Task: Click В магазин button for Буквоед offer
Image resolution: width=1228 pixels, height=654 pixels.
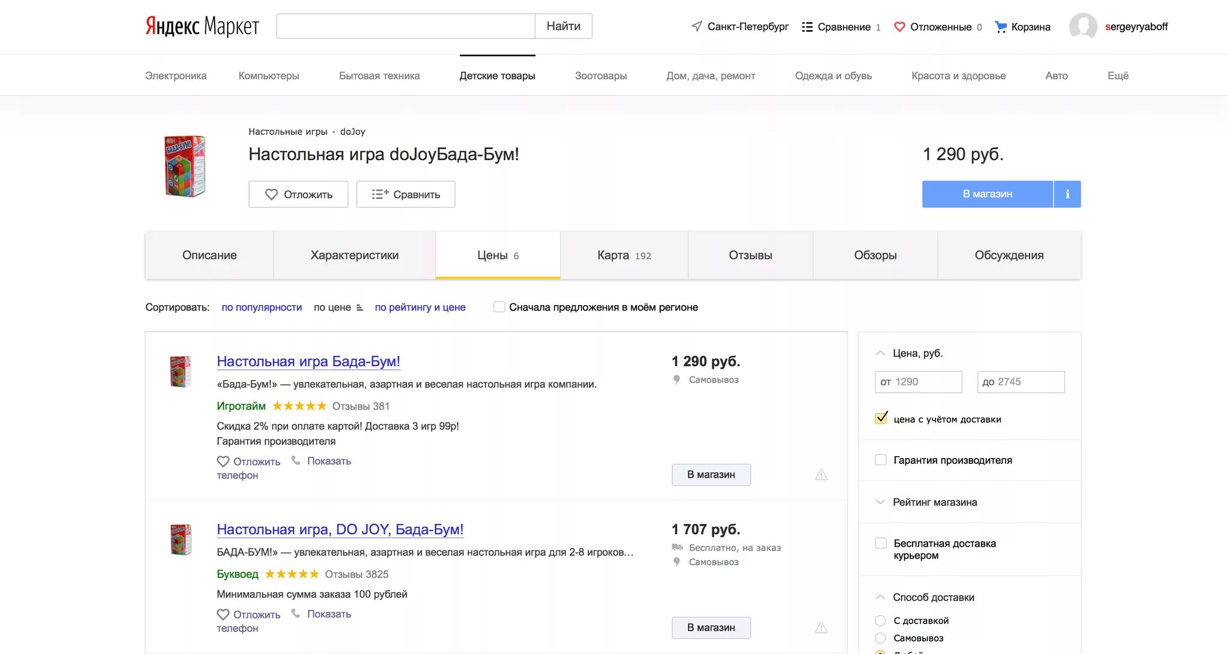Action: [x=711, y=628]
